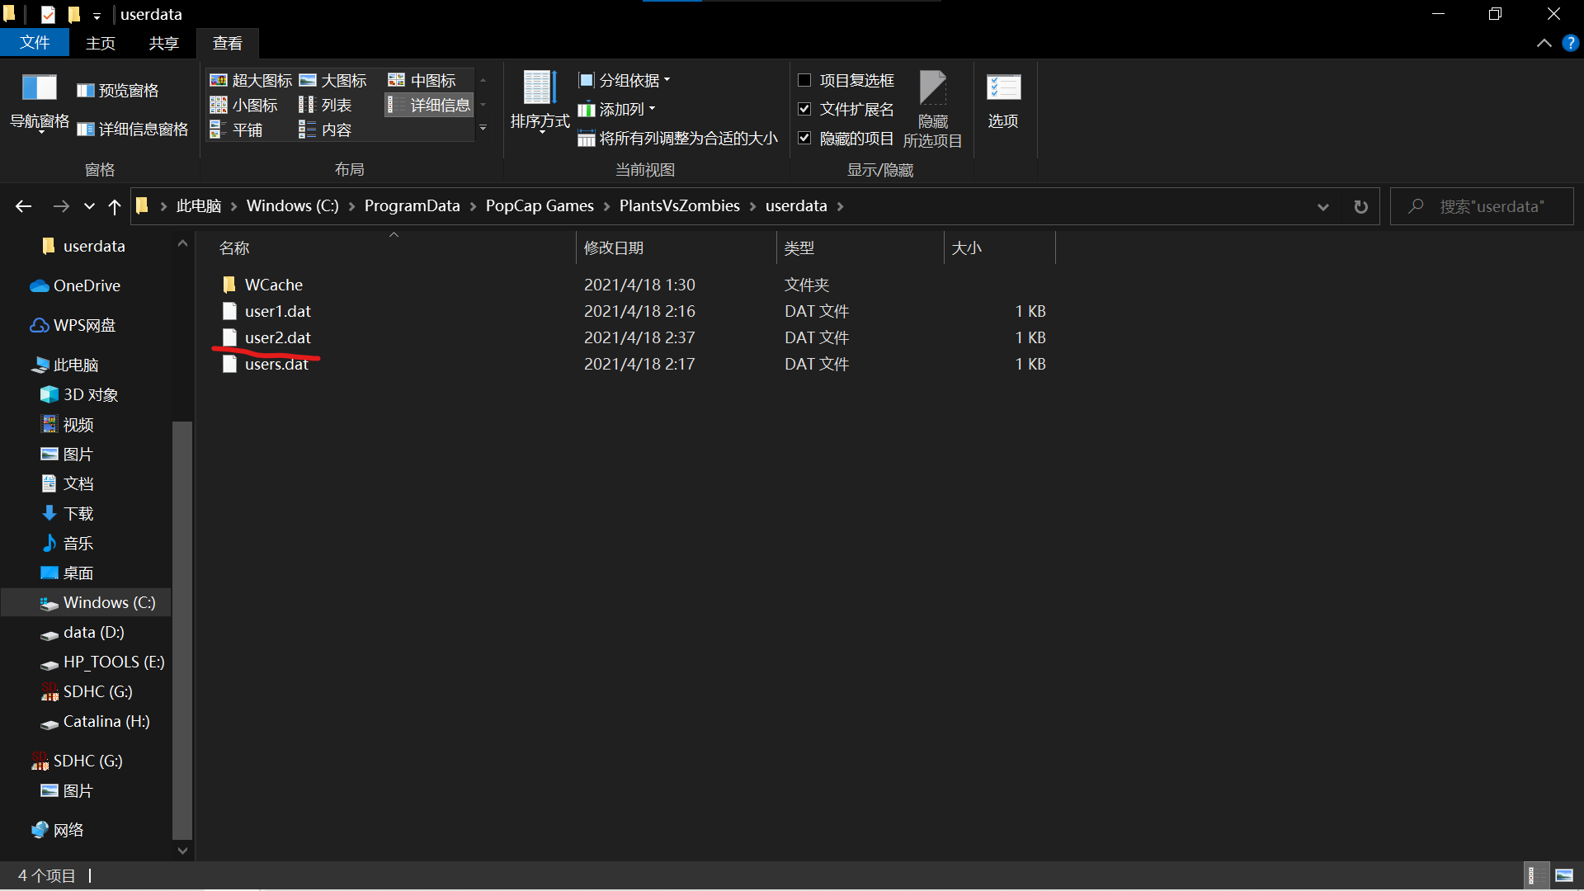Switch to Share (共享) ribbon tab
The height and width of the screenshot is (891, 1584).
click(164, 43)
